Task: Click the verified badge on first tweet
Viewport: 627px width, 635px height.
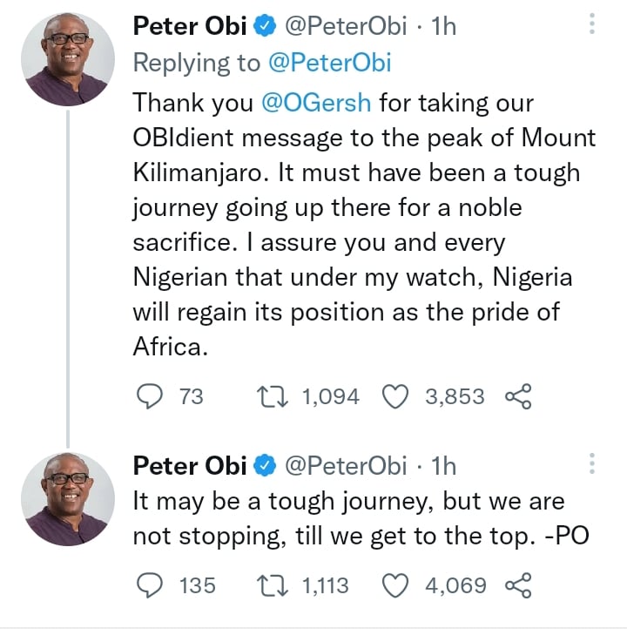Action: pos(265,27)
